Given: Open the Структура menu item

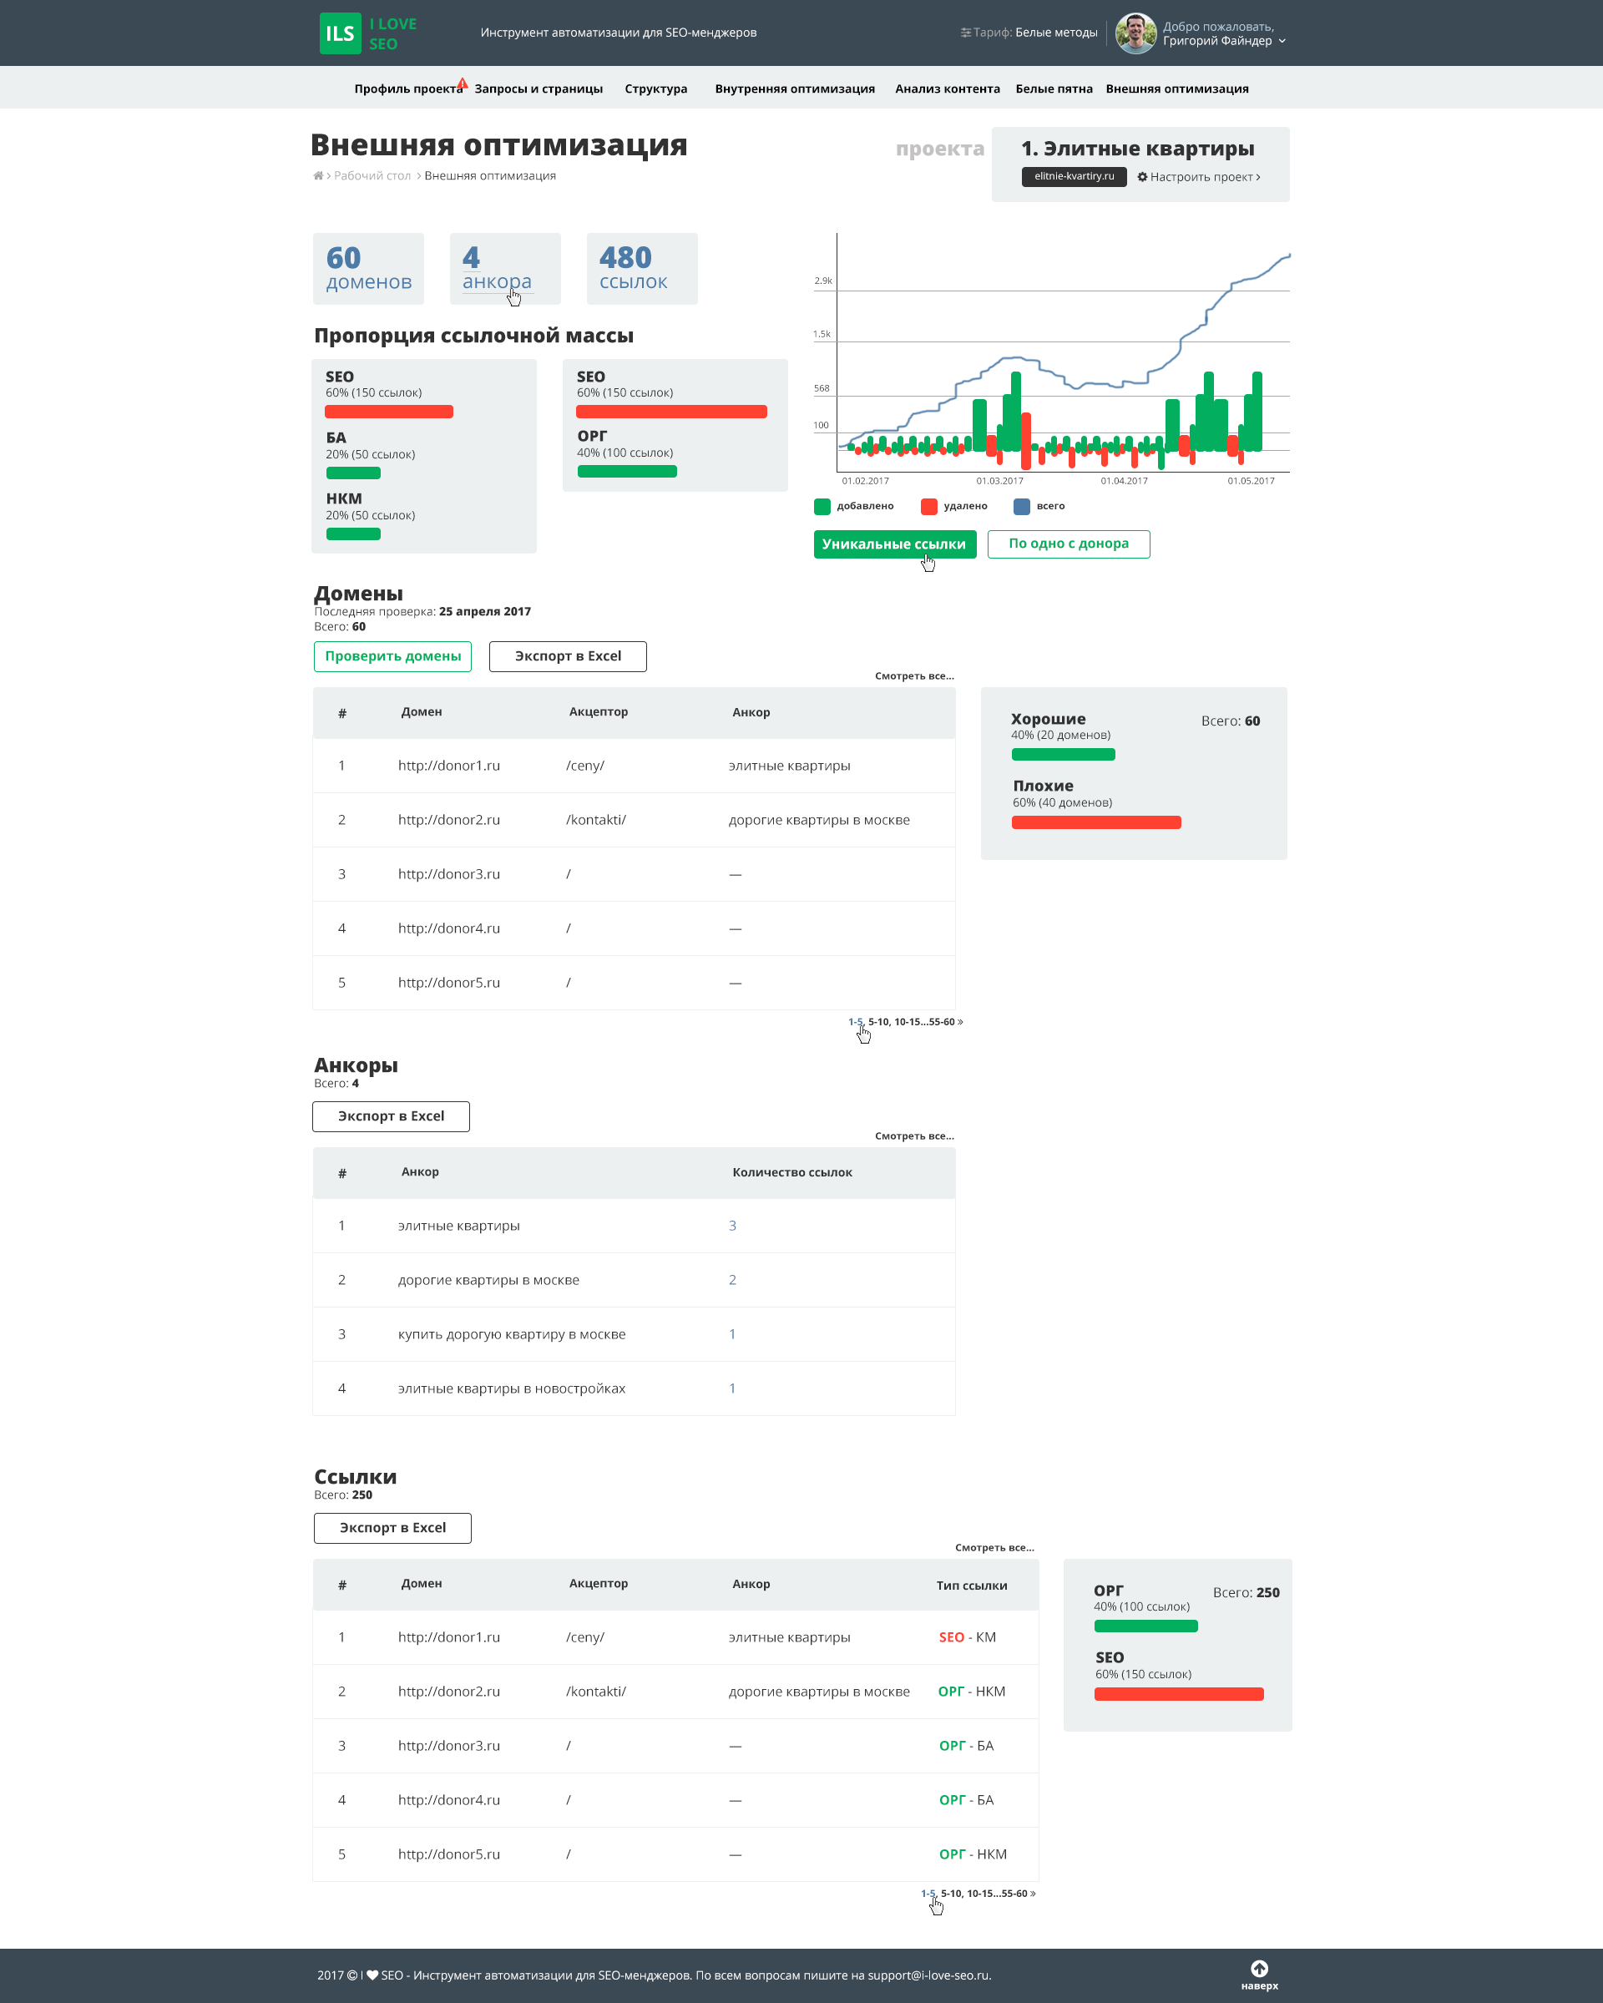Looking at the screenshot, I should [x=655, y=89].
